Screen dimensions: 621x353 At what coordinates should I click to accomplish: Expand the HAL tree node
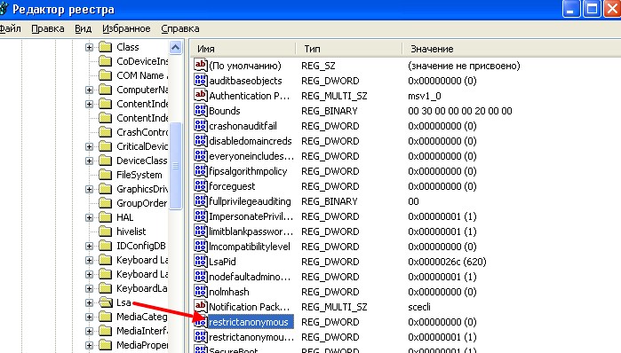click(x=89, y=218)
